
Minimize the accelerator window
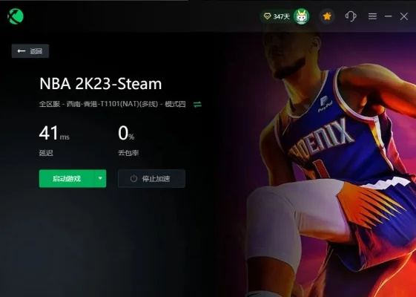click(388, 16)
